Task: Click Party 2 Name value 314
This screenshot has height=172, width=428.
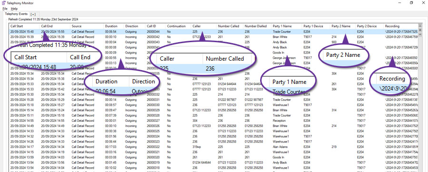Action: (334, 110)
